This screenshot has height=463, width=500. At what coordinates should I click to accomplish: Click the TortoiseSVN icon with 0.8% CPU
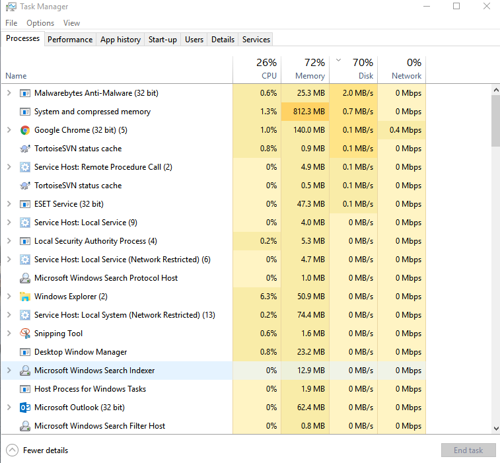[x=25, y=149]
